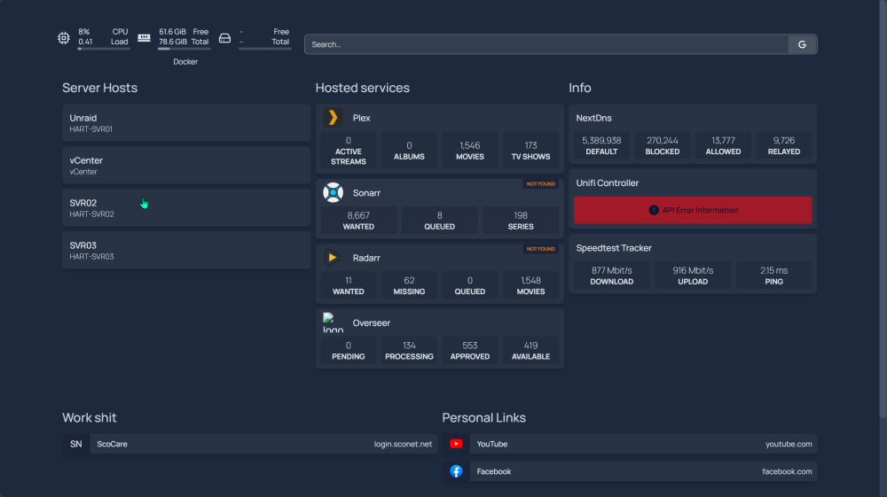Open the ScoCare login.sconet.net bookmark
887x497 pixels.
pyautogui.click(x=249, y=444)
